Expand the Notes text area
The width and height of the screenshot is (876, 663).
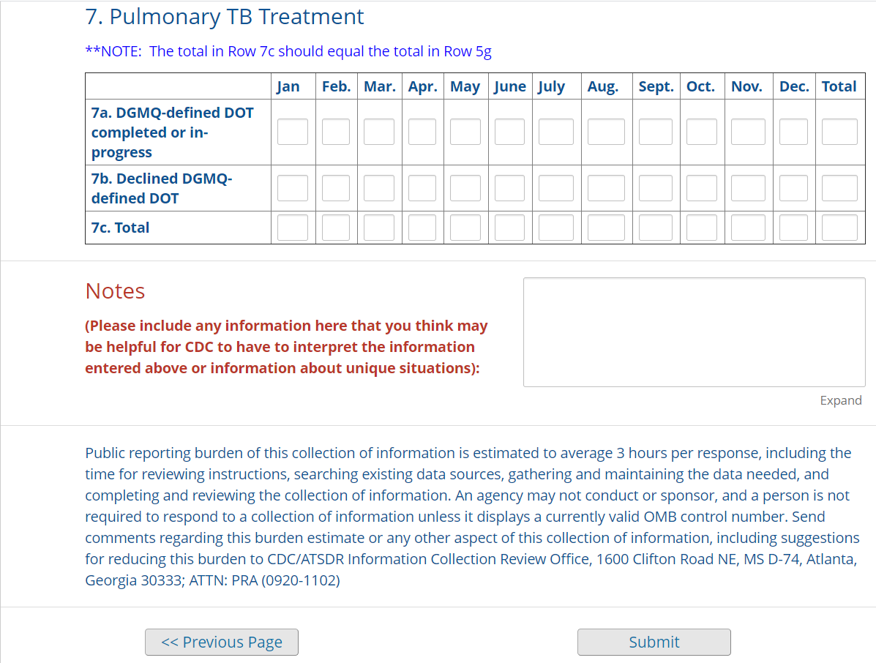point(840,400)
